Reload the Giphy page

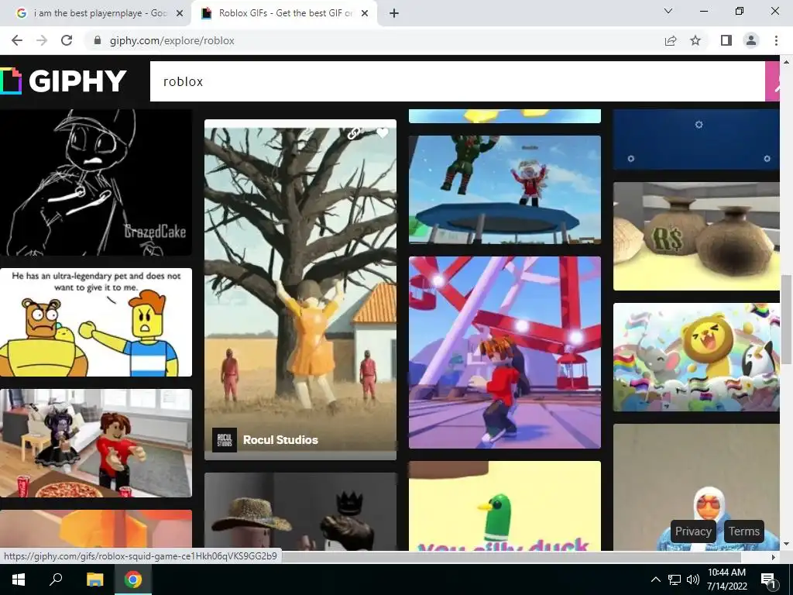tap(67, 40)
